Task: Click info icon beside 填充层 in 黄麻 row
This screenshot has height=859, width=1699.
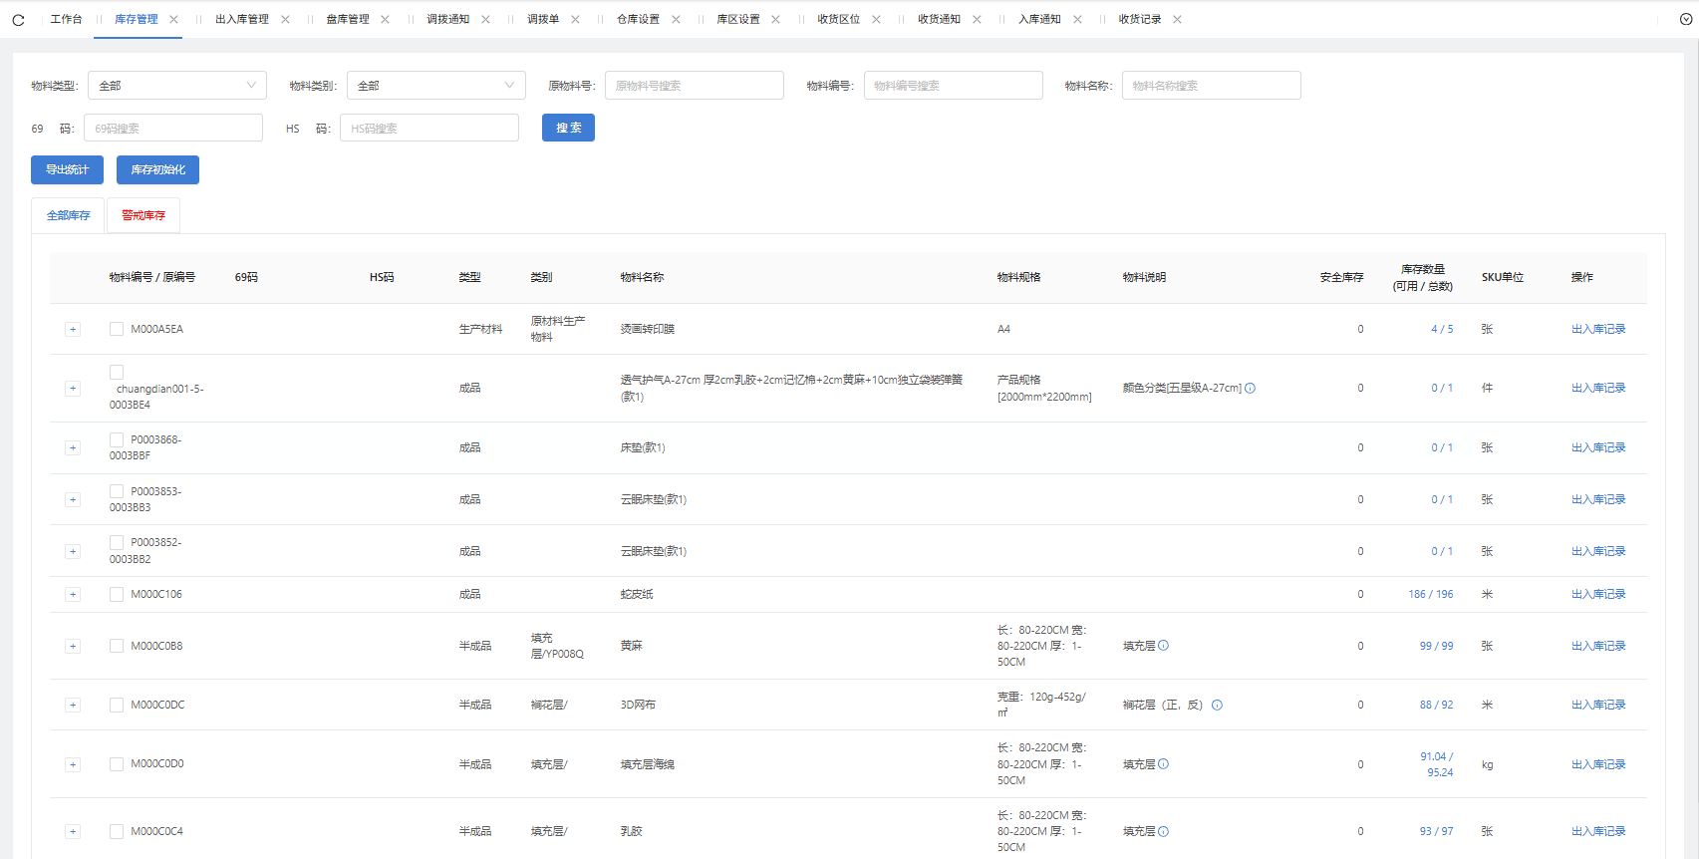Action: (x=1163, y=646)
